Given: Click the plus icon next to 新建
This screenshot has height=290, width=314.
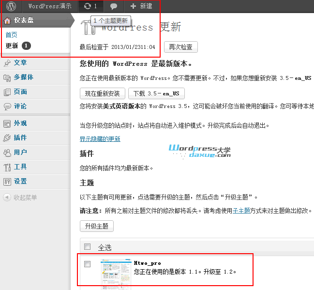Looking at the screenshot, I should point(133,6).
